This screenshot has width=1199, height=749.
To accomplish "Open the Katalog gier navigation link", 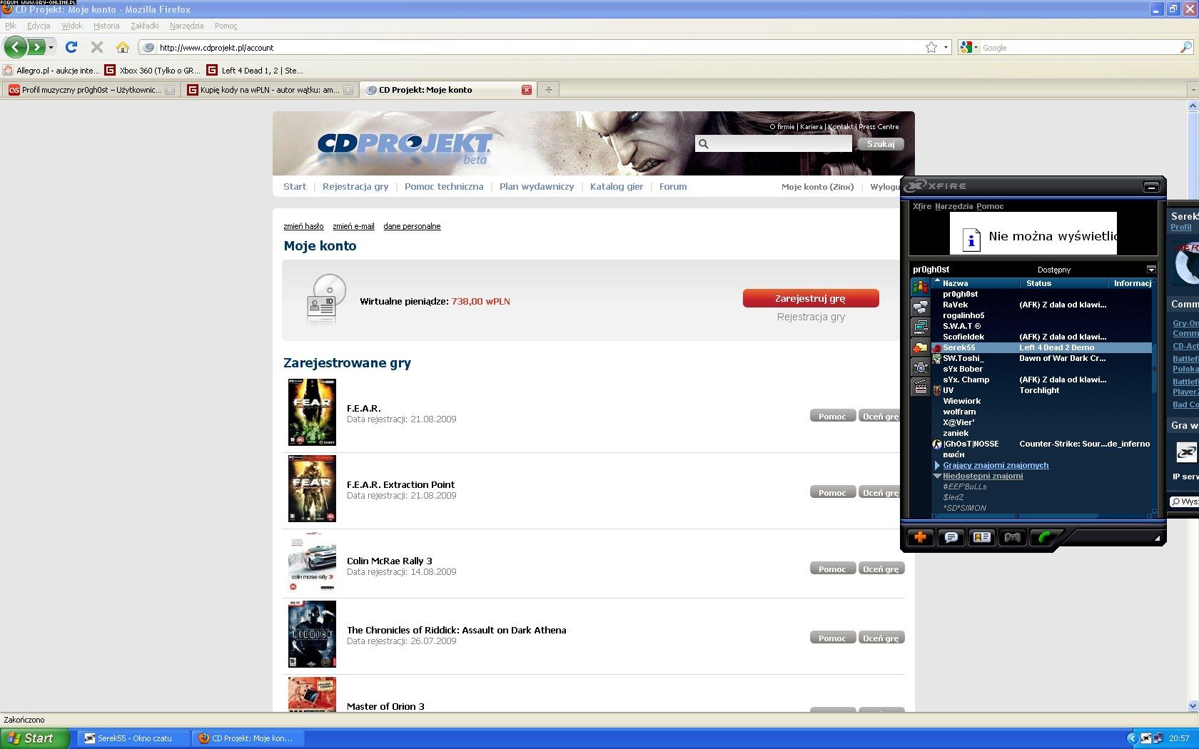I will point(617,187).
